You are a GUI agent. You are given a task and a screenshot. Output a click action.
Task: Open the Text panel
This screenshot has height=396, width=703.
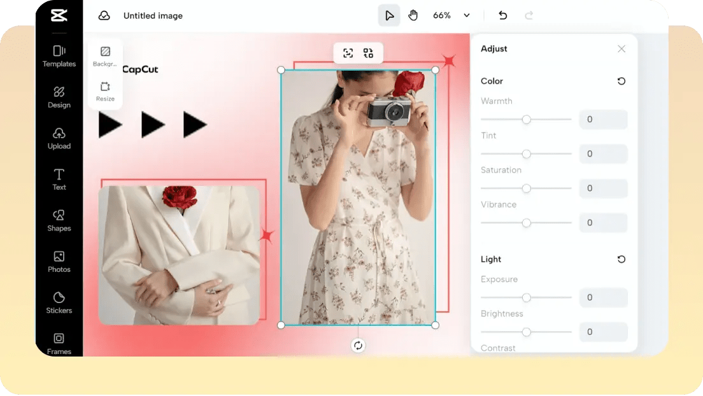click(x=59, y=179)
